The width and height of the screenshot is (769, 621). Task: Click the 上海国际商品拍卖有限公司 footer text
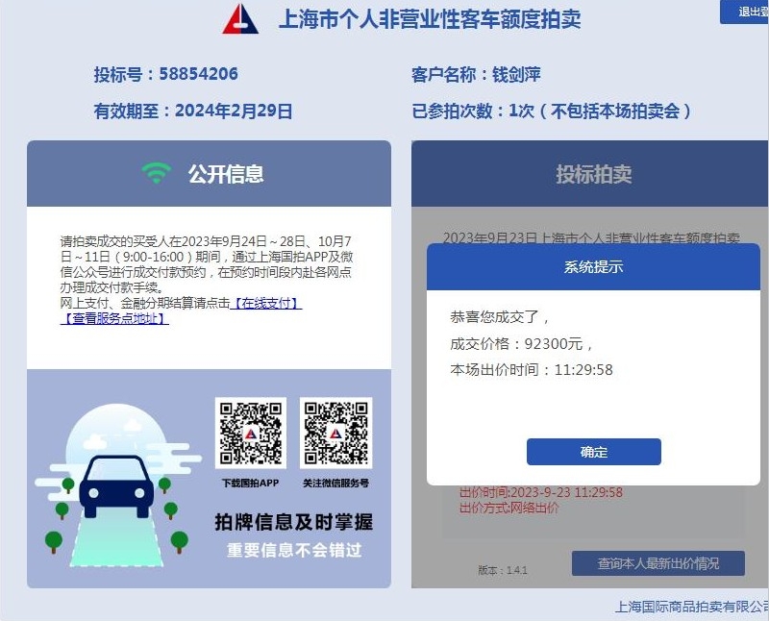[691, 607]
